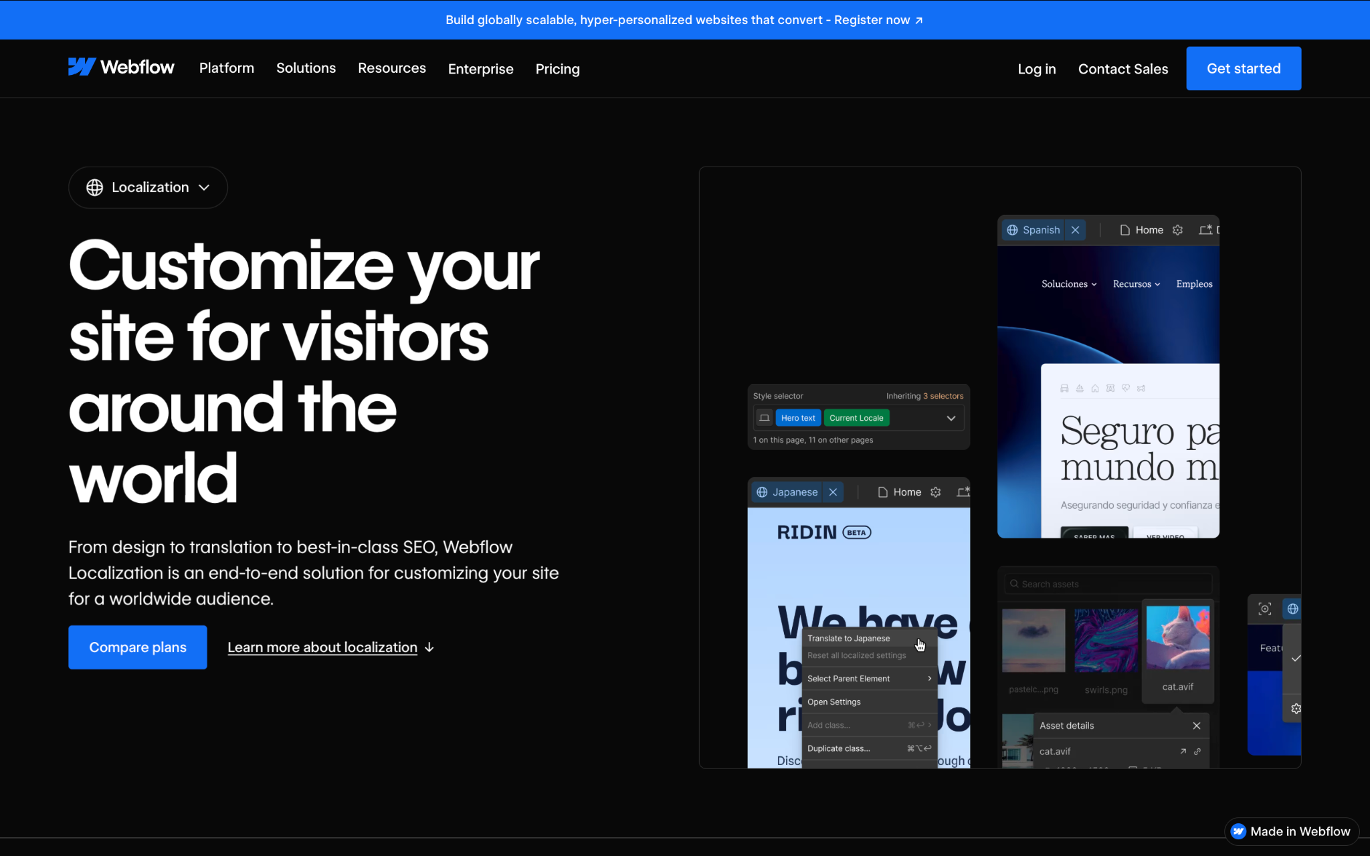Click the globe icon in the Localization pill

point(95,187)
